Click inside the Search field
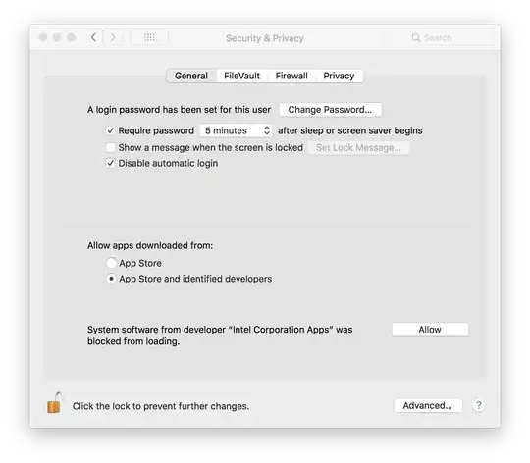This screenshot has height=463, width=530. point(451,37)
